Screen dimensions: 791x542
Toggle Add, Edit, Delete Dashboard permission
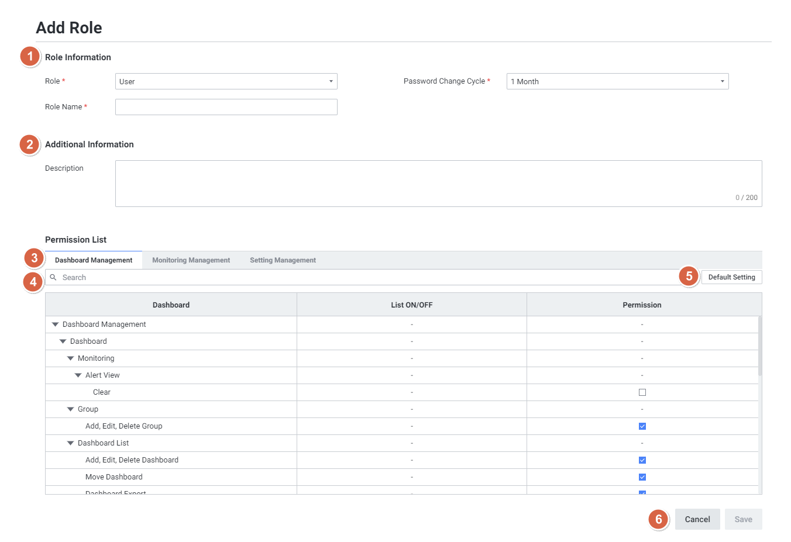tap(642, 460)
